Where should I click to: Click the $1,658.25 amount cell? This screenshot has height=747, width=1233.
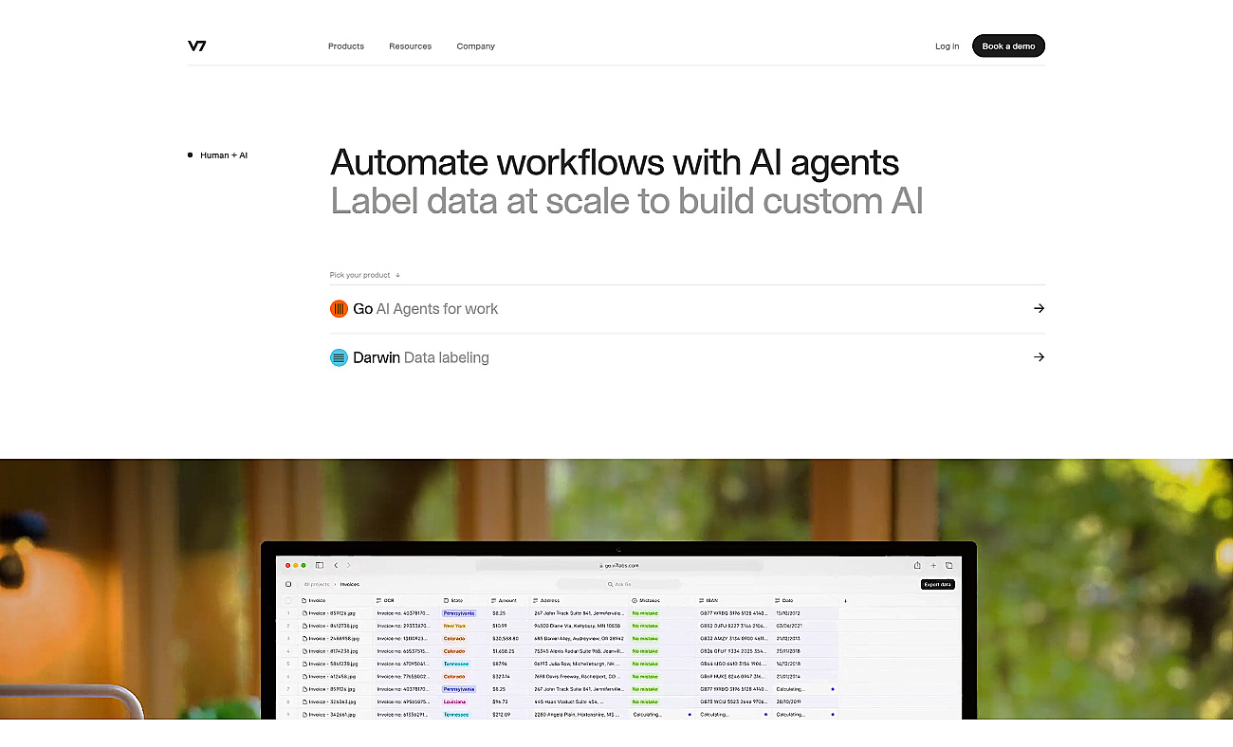[504, 651]
